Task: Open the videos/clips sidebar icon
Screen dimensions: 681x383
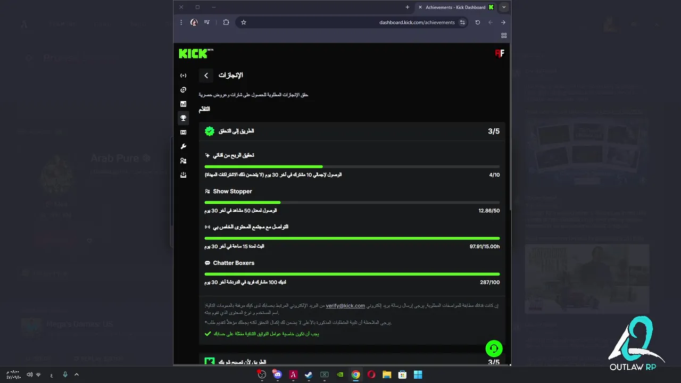Action: (183, 132)
